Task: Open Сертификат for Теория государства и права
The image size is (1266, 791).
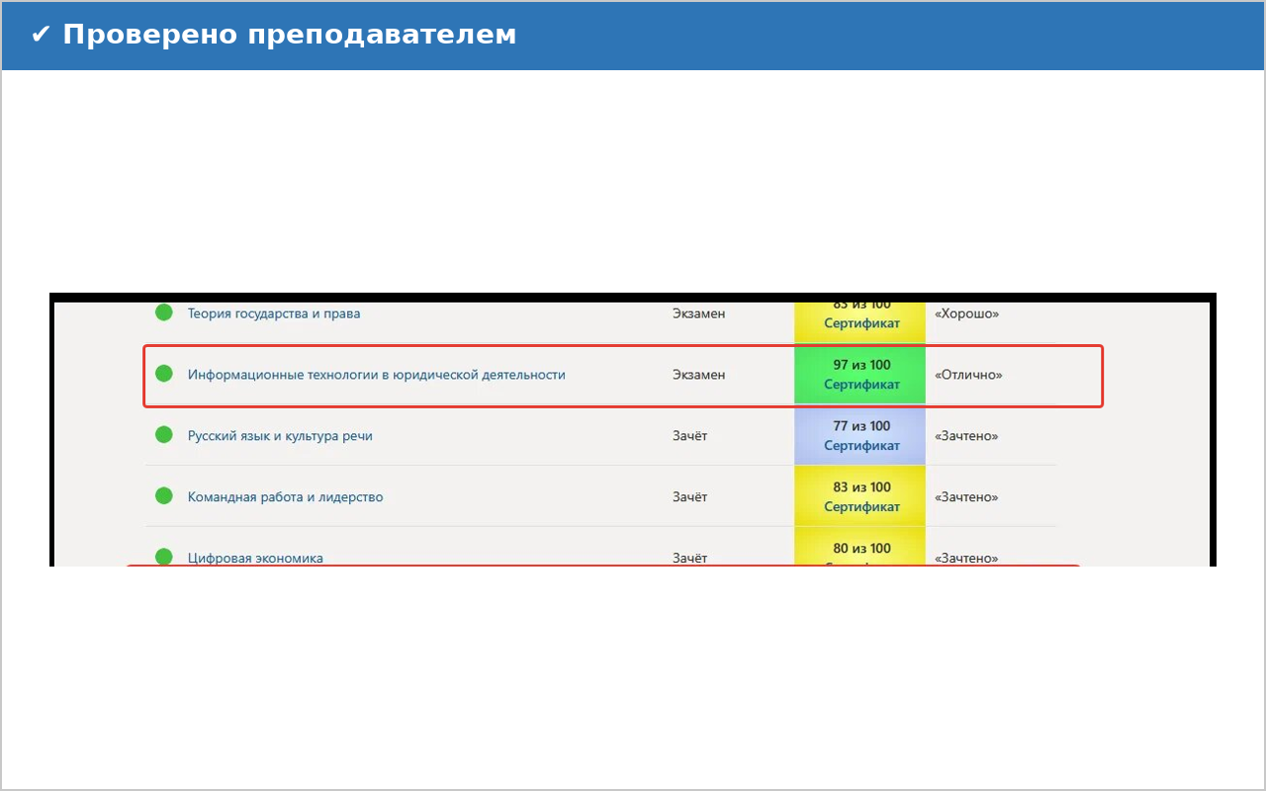Action: 861,323
